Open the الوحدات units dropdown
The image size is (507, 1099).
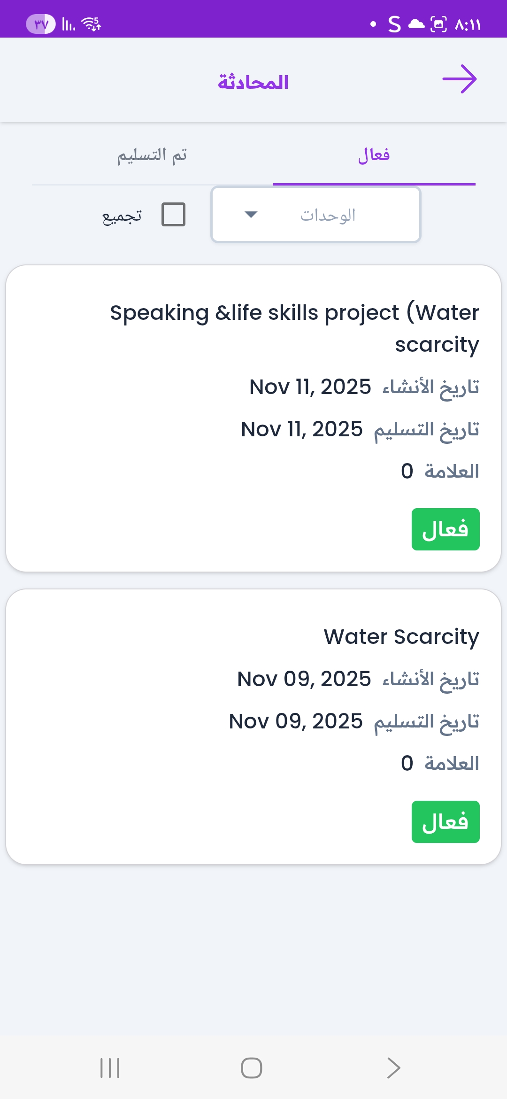coord(316,215)
